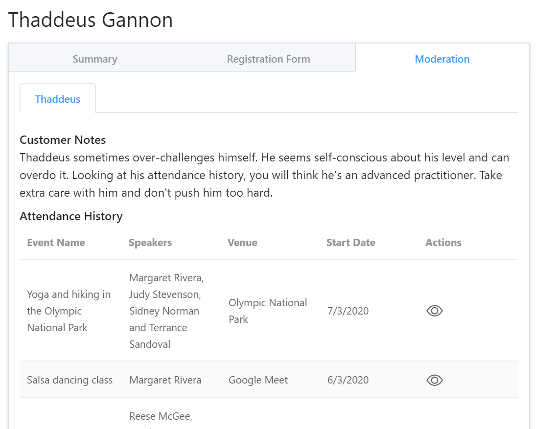Click the Actions column header
This screenshot has height=429, width=536.
pyautogui.click(x=443, y=243)
